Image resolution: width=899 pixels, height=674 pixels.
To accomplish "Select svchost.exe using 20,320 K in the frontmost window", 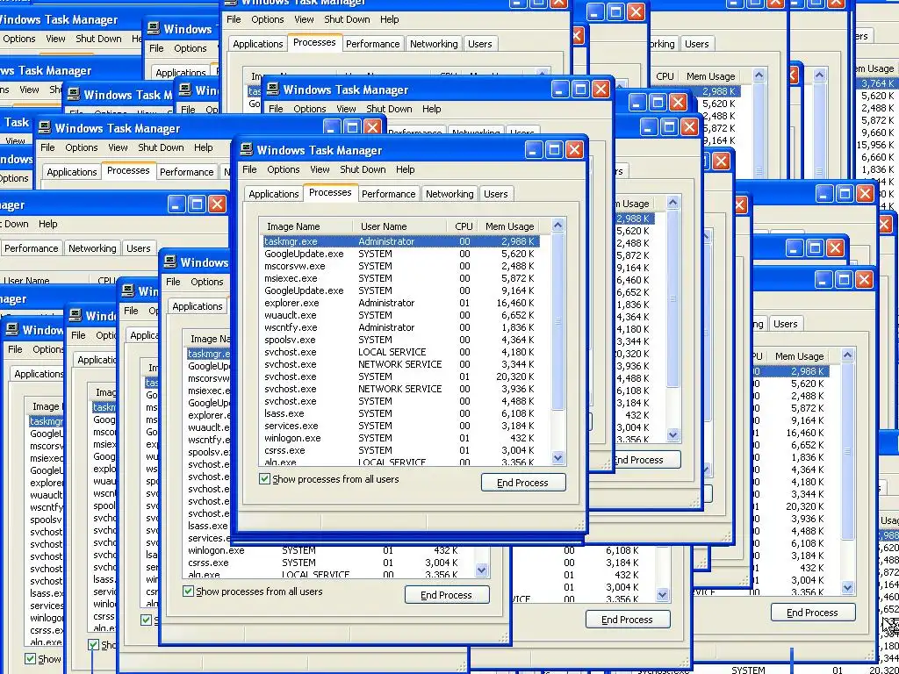I will pyautogui.click(x=400, y=376).
